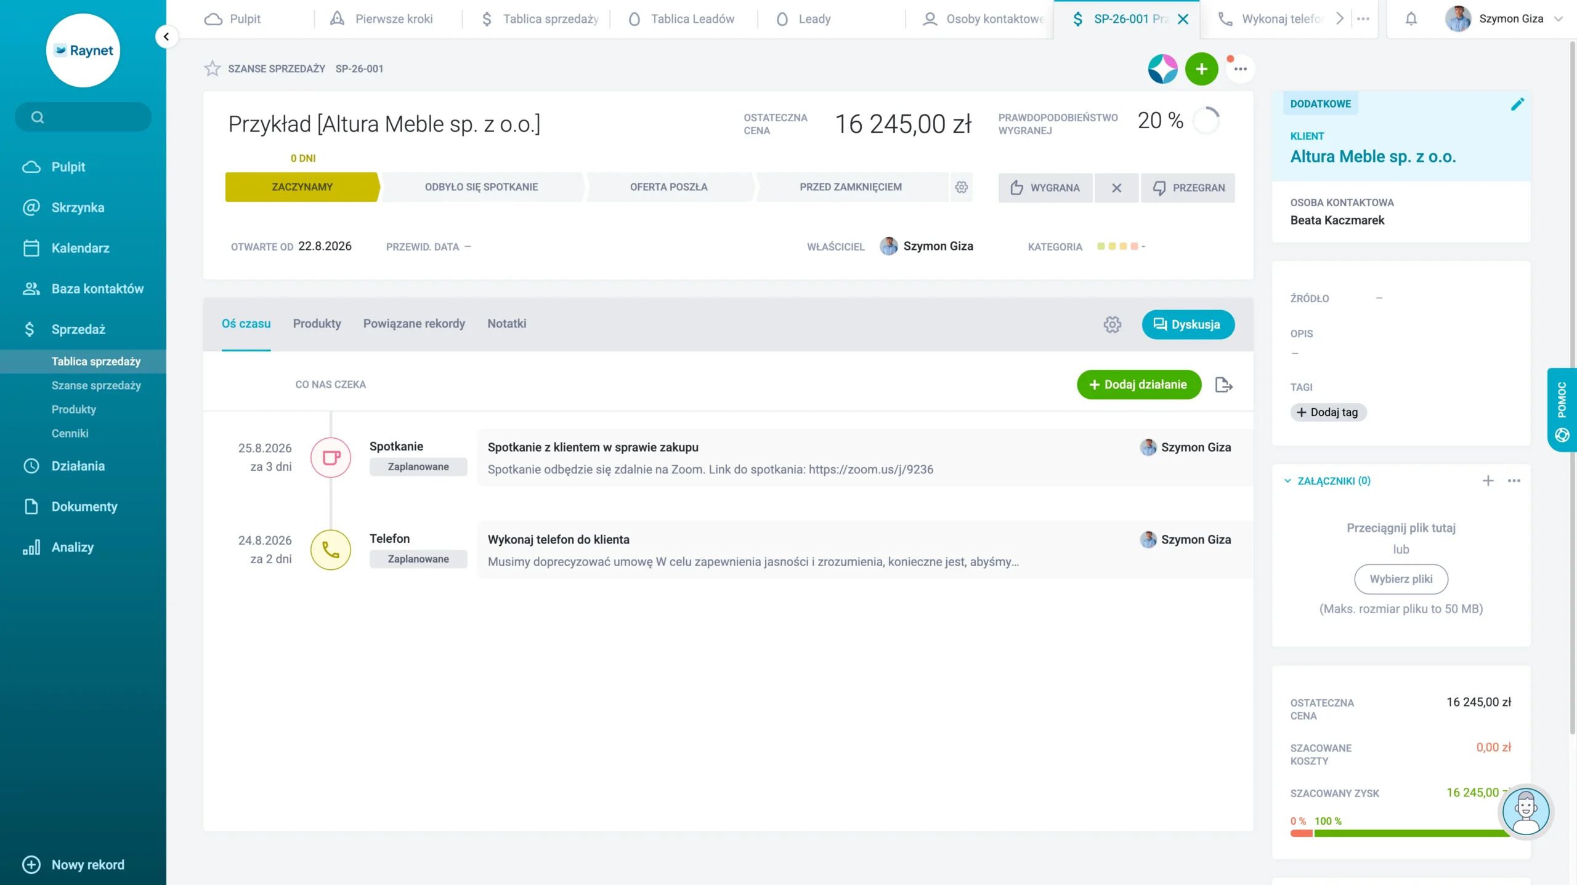Click the category color dots

pyautogui.click(x=1118, y=246)
